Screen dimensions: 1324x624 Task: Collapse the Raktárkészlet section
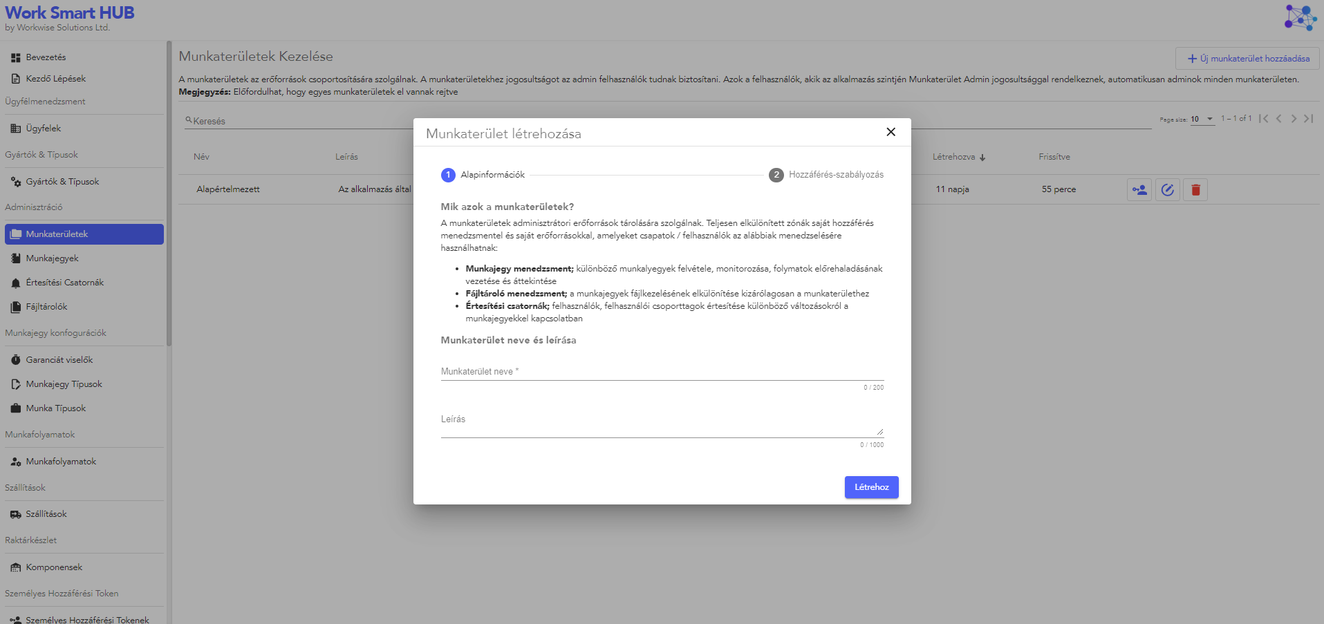(30, 540)
